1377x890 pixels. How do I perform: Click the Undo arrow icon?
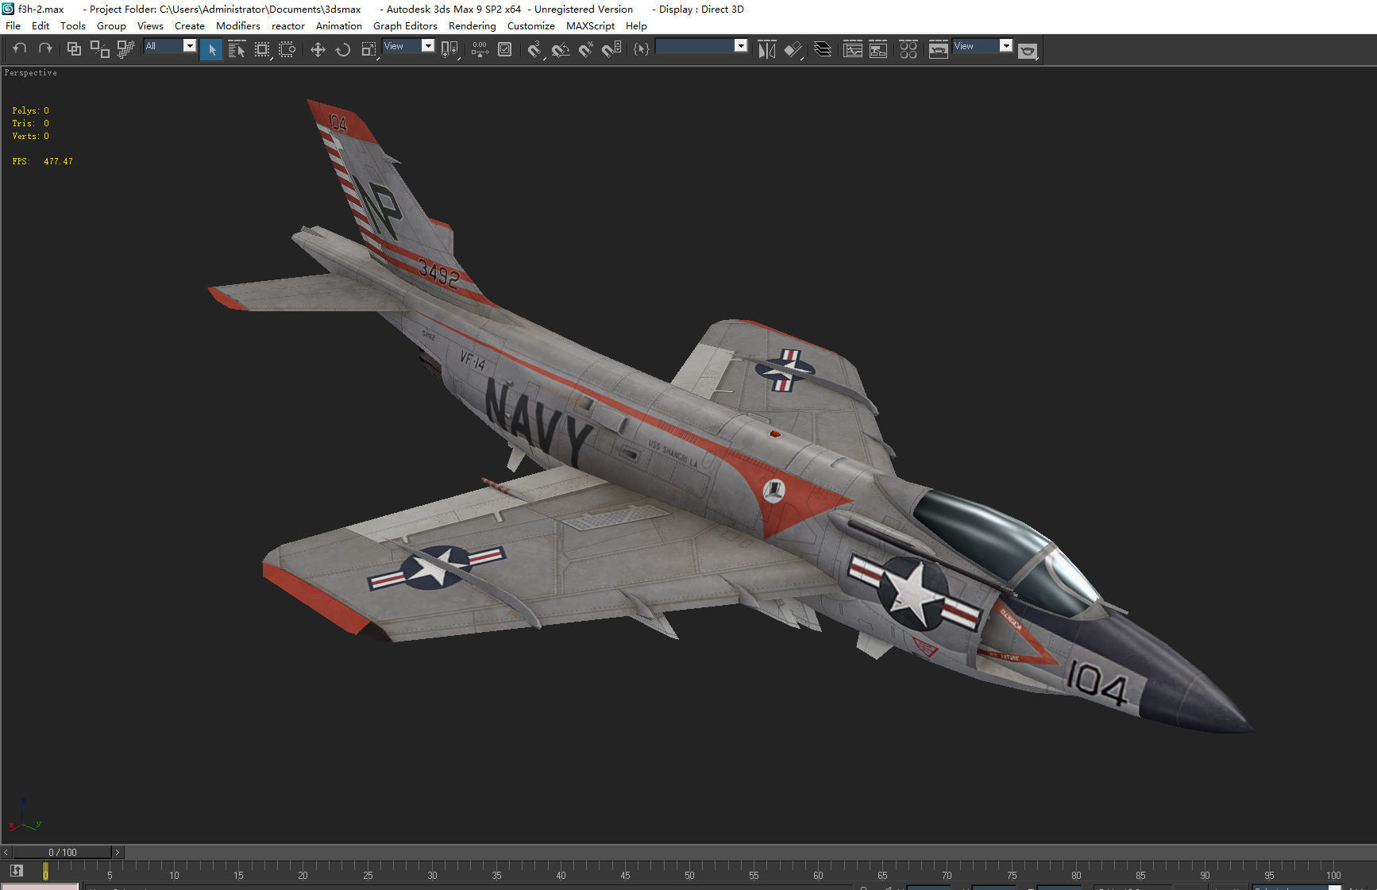point(20,49)
